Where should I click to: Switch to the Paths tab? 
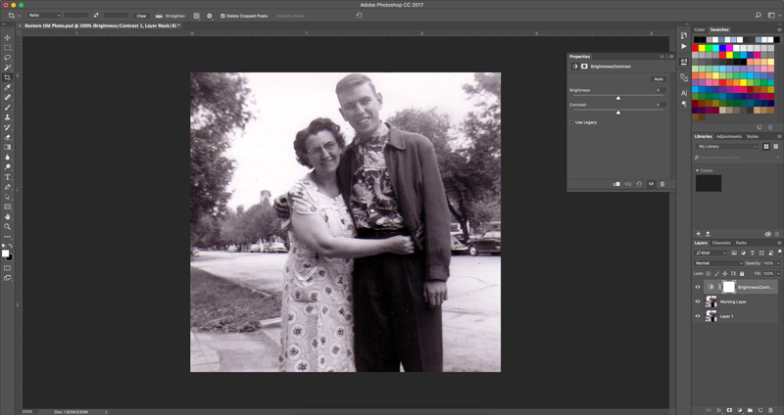(x=741, y=243)
